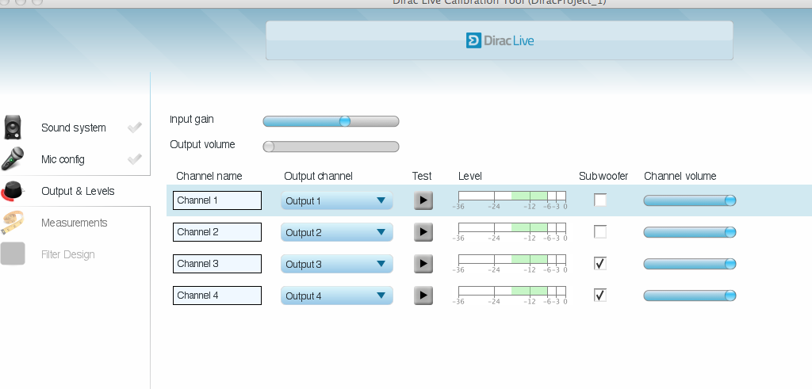Click the tape measure Measurements icon

pyautogui.click(x=13, y=223)
